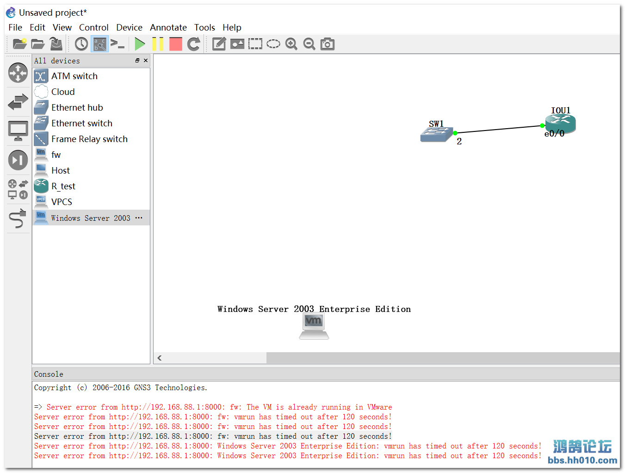Take a screenshot with camera icon
625x473 pixels.
click(328, 44)
